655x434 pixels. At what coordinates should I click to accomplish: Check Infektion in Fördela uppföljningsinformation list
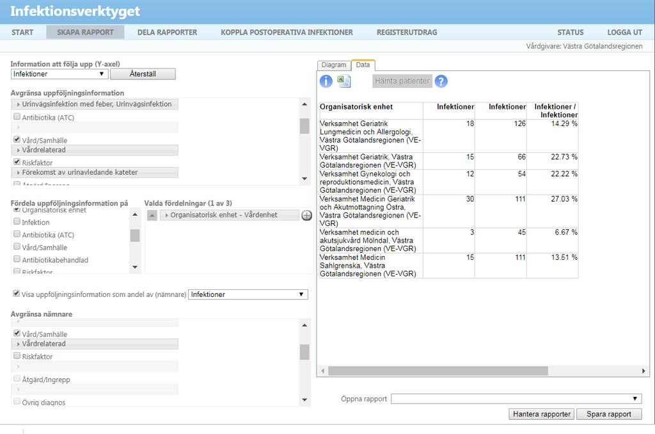[17, 221]
